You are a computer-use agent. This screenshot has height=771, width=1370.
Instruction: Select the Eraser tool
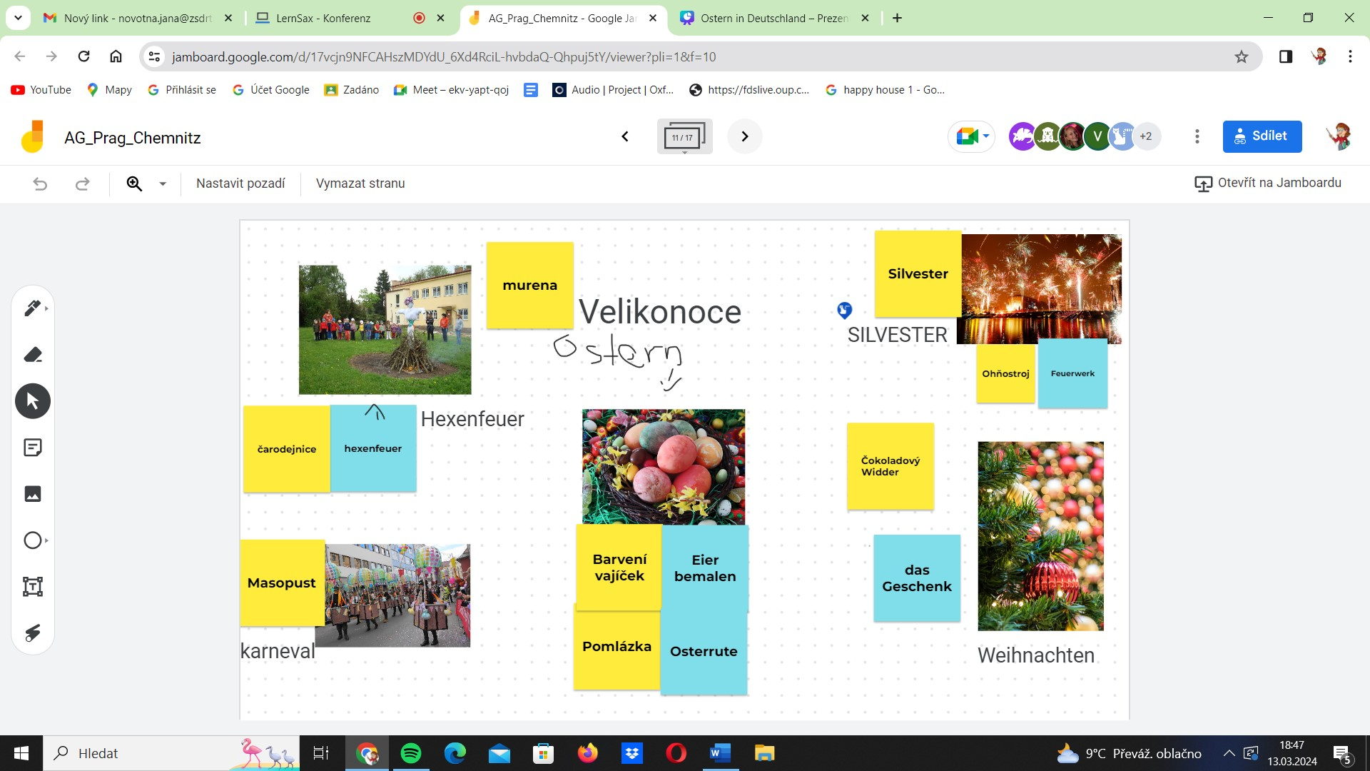click(x=33, y=355)
